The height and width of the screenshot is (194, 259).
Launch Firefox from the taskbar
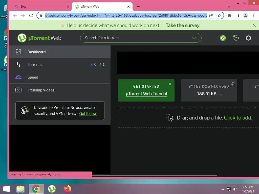[x=68, y=189]
